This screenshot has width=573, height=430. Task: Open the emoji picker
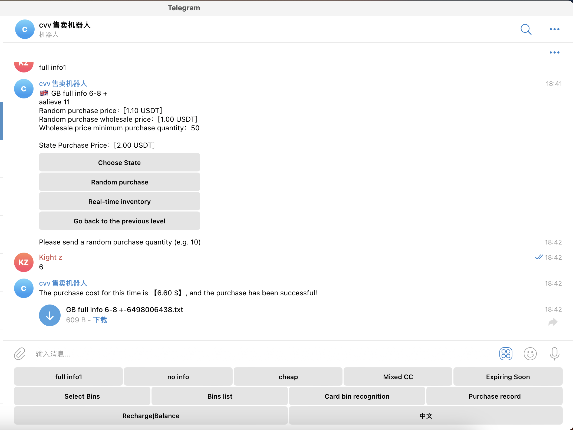(530, 354)
